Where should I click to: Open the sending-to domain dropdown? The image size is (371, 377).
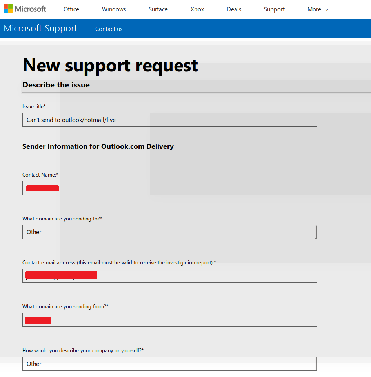click(170, 232)
